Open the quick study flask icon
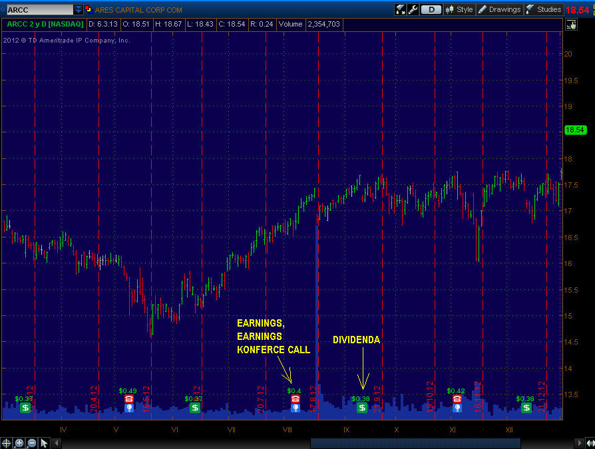Screen dimensions: 595x449 401,9
